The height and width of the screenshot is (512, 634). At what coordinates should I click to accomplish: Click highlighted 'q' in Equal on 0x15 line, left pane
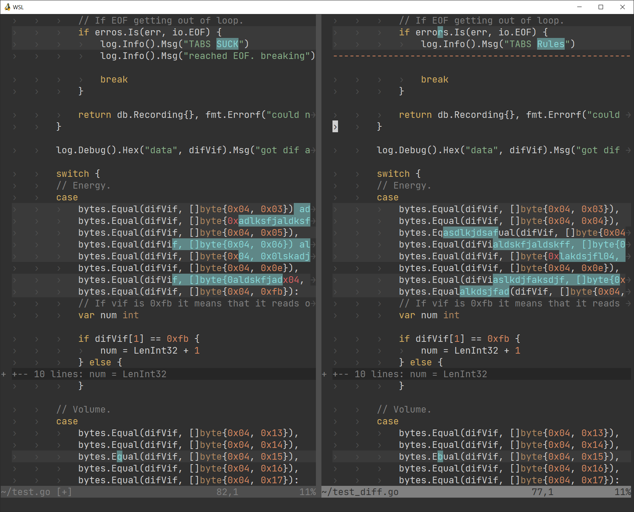click(119, 456)
